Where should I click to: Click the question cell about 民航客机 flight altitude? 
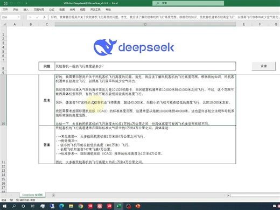pyautogui.click(x=145, y=66)
